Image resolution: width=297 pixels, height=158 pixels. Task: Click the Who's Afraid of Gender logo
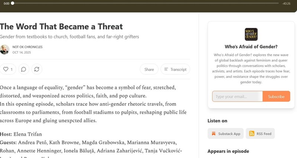pyautogui.click(x=251, y=34)
